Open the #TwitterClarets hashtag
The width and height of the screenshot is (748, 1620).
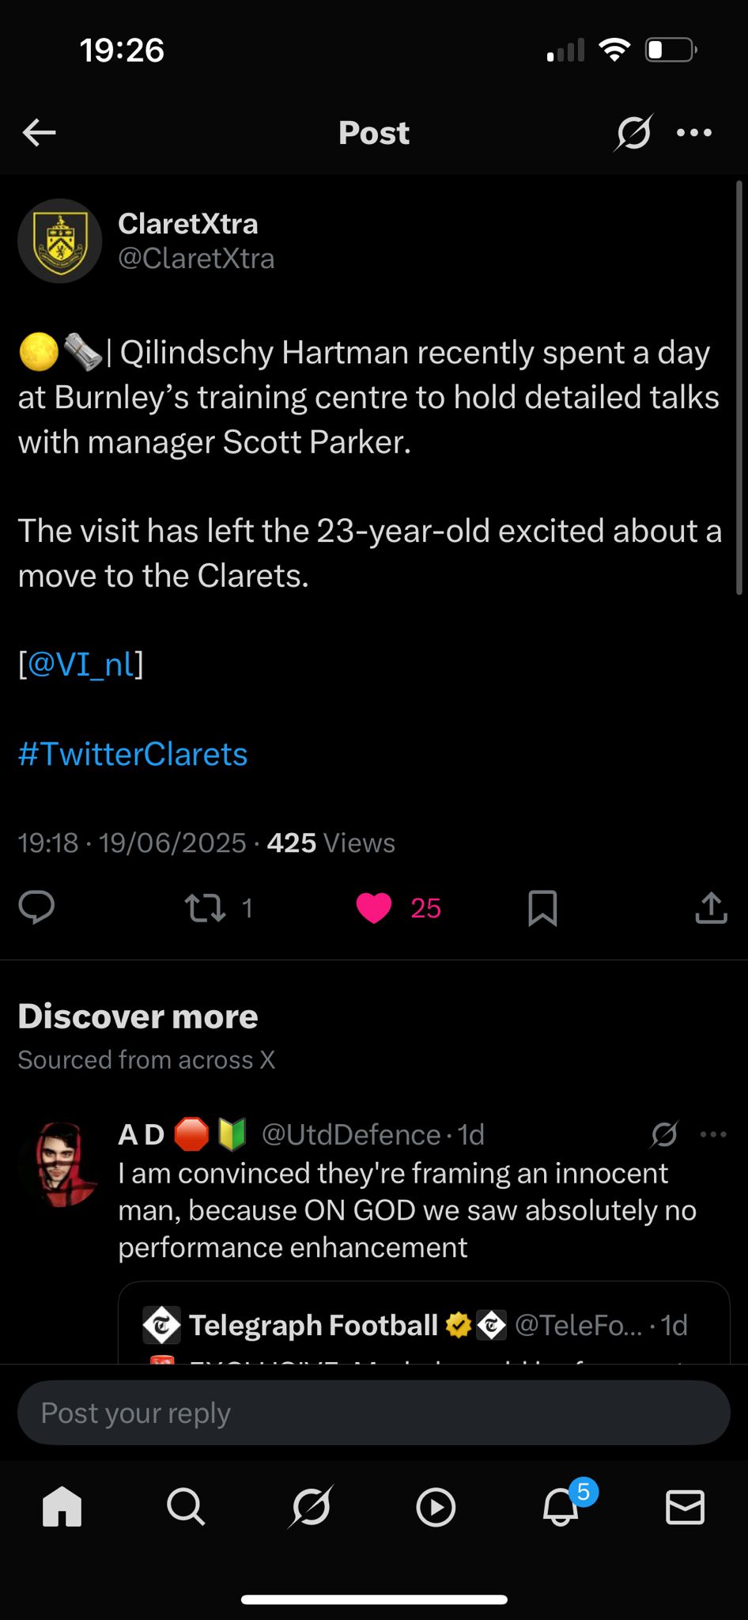click(133, 754)
